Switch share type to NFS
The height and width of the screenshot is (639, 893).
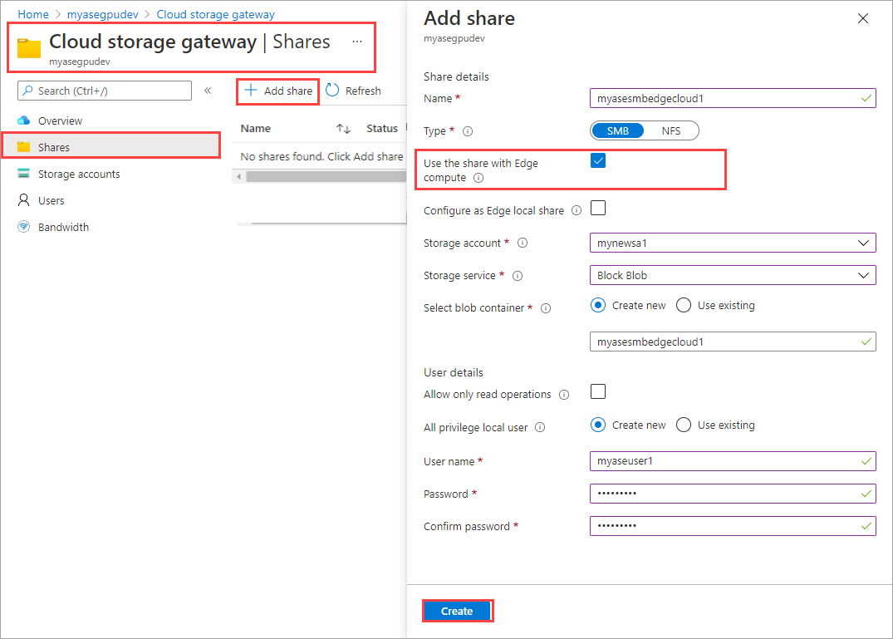pyautogui.click(x=671, y=130)
